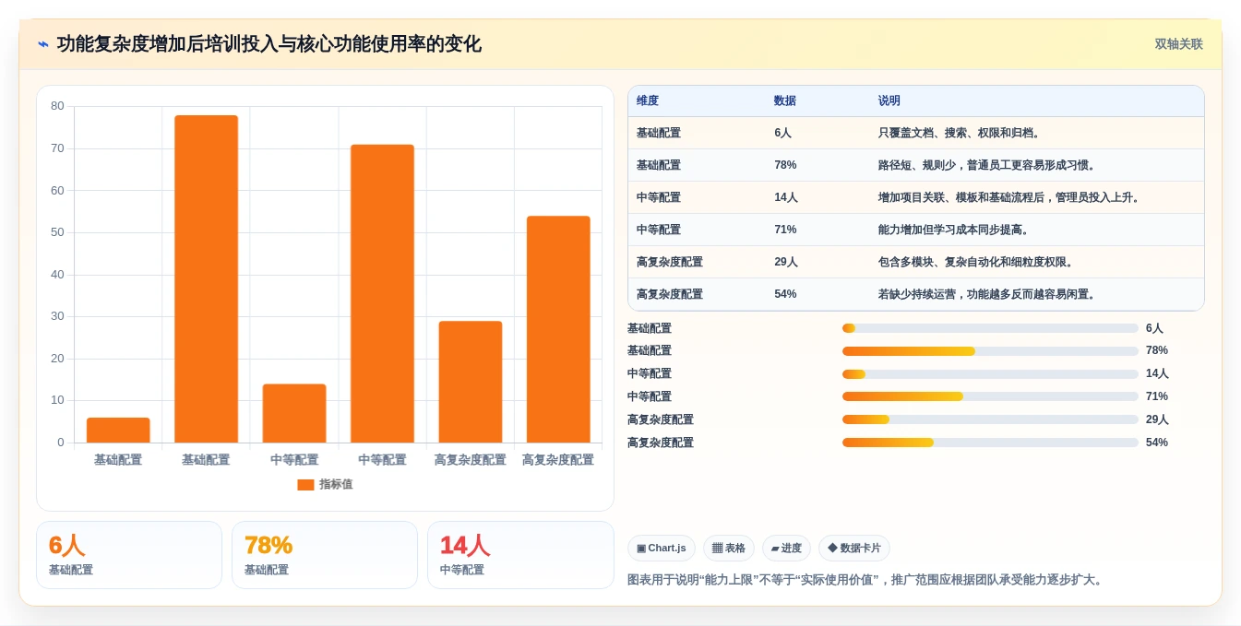Open the 6人 基础配置 data card
Image resolution: width=1241 pixels, height=626 pixels.
(129, 555)
